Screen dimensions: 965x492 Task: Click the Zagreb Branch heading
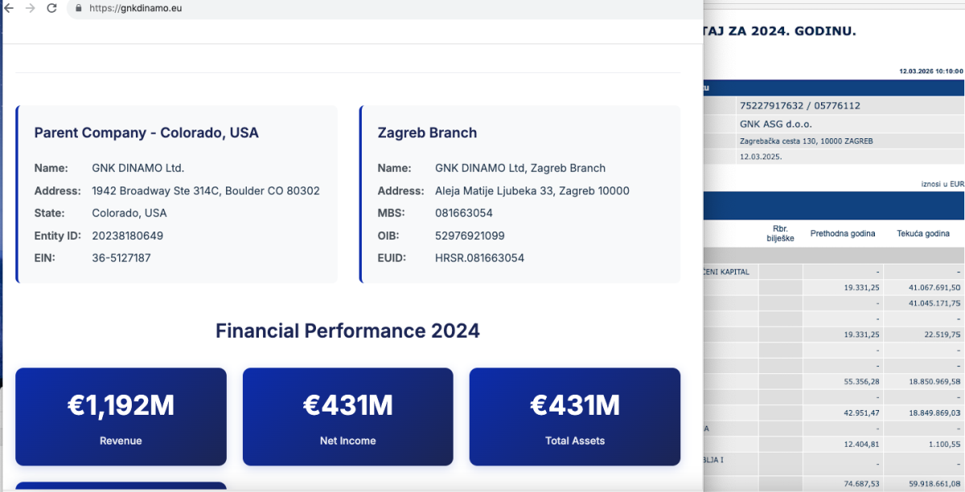427,133
